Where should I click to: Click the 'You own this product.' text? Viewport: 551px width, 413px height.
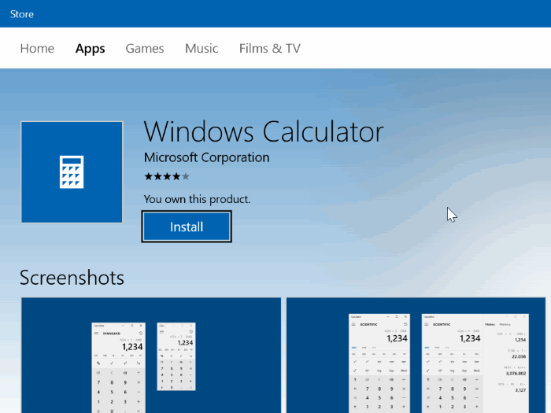pos(197,199)
